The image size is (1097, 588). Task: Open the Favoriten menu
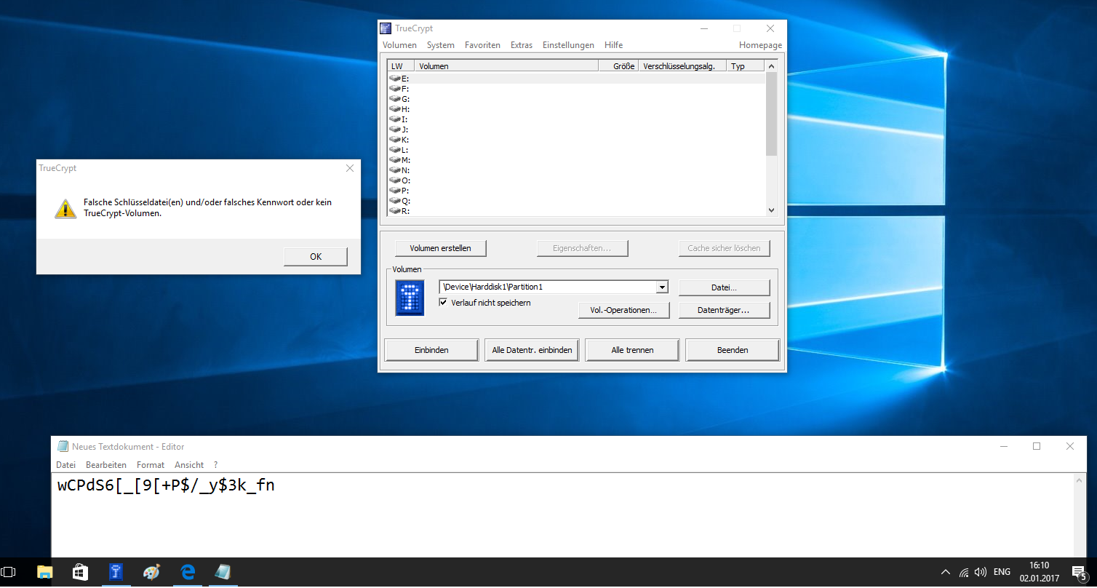(482, 45)
